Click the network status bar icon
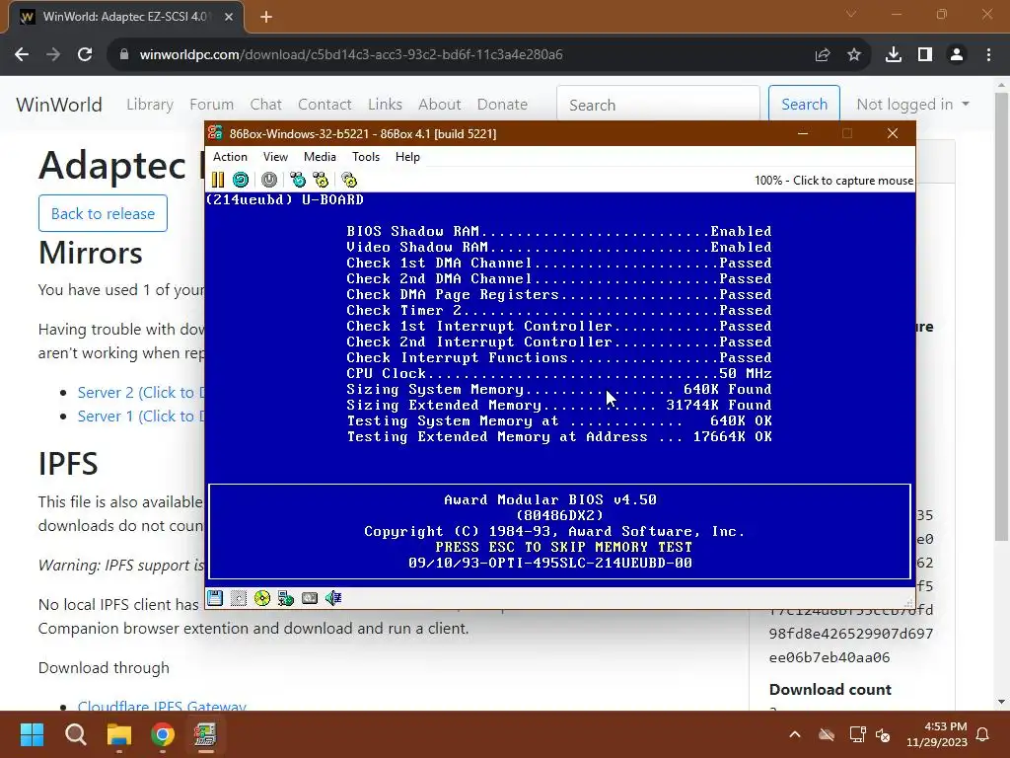This screenshot has width=1010, height=758. coord(286,598)
